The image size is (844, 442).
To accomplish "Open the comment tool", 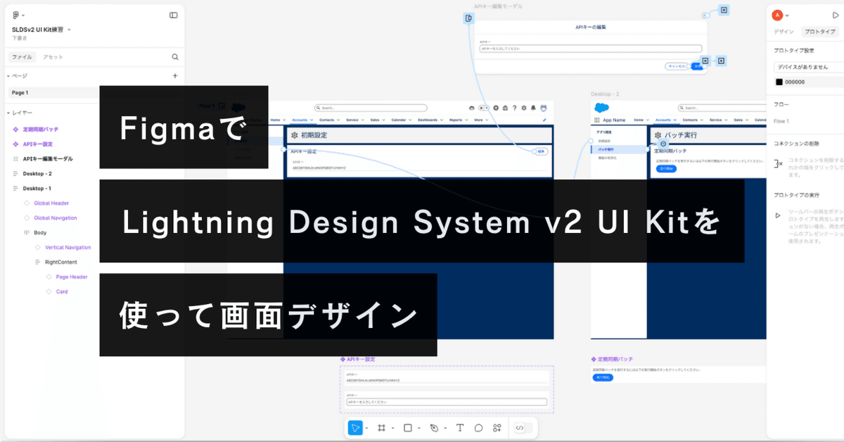I will pyautogui.click(x=478, y=427).
